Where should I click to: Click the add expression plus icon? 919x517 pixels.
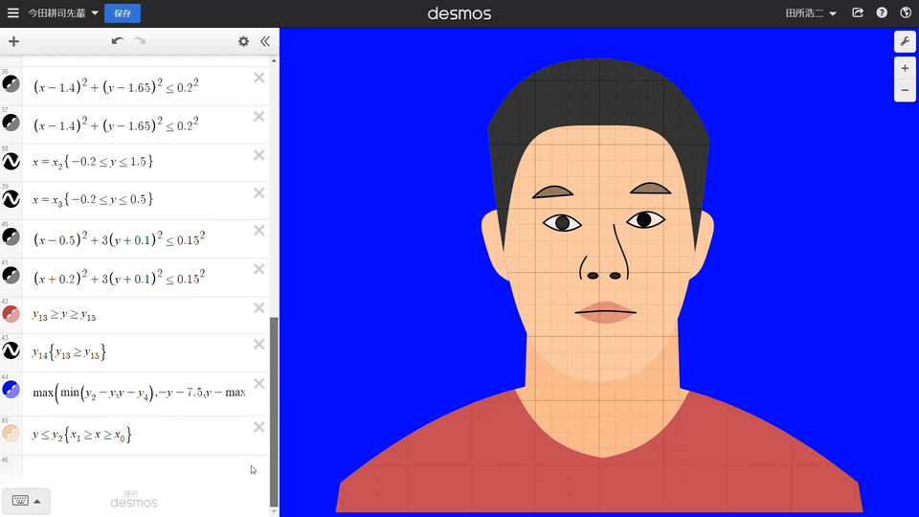coord(13,41)
